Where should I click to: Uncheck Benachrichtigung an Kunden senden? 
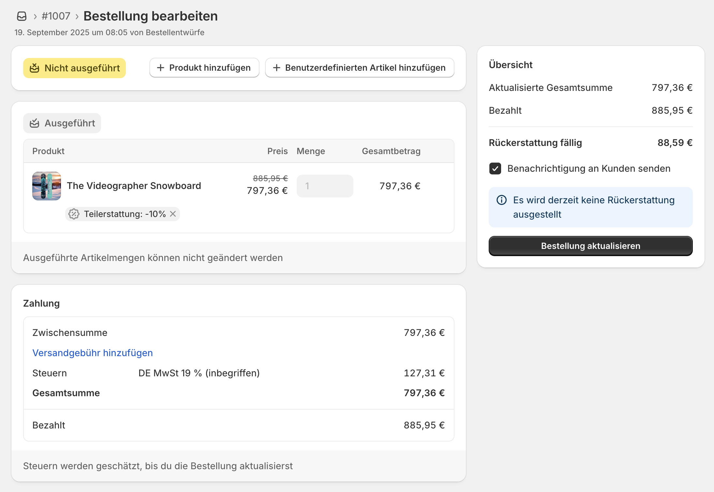click(495, 168)
